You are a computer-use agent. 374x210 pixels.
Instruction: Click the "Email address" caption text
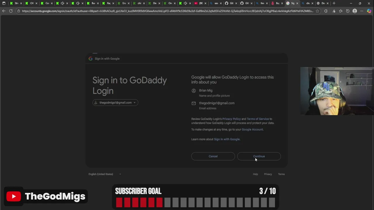(208, 108)
